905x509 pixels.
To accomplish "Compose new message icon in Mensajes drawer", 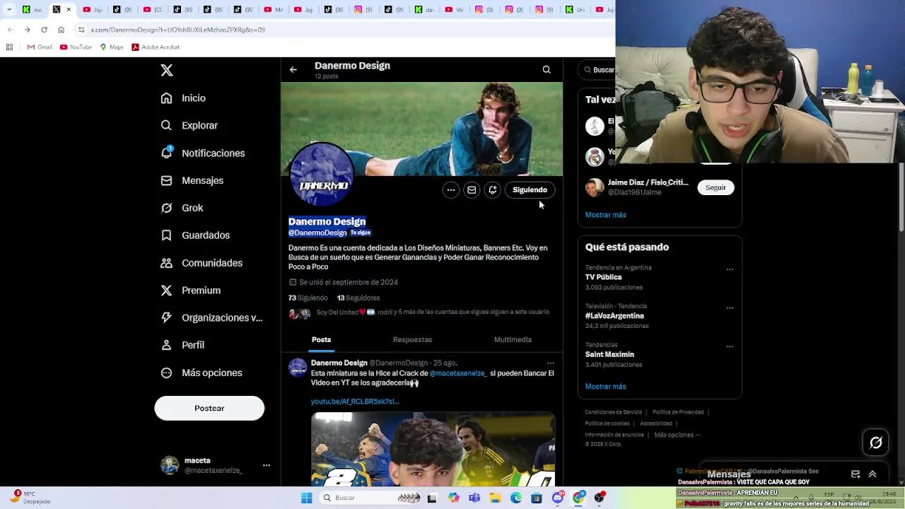I will pyautogui.click(x=856, y=474).
